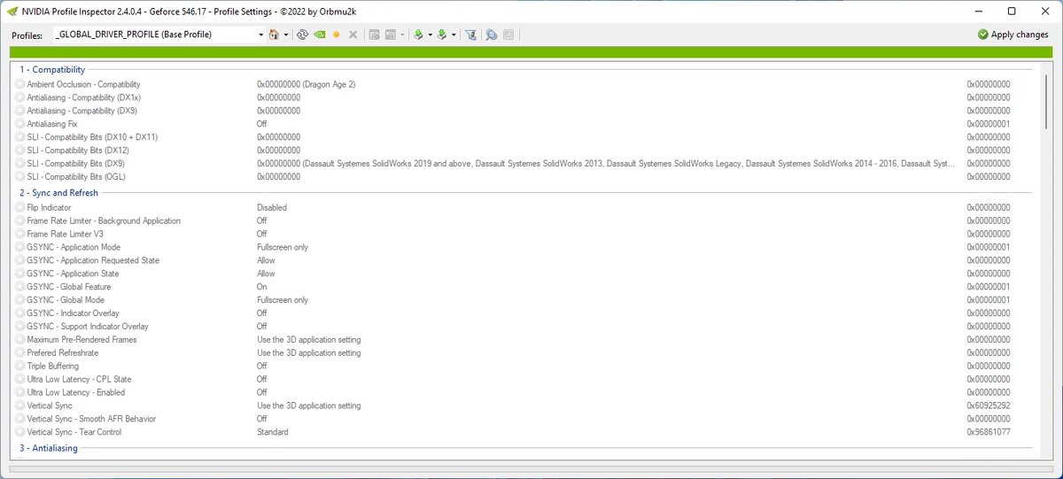1063x479 pixels.
Task: Open the Profiles combo box dropdown
Action: point(260,35)
